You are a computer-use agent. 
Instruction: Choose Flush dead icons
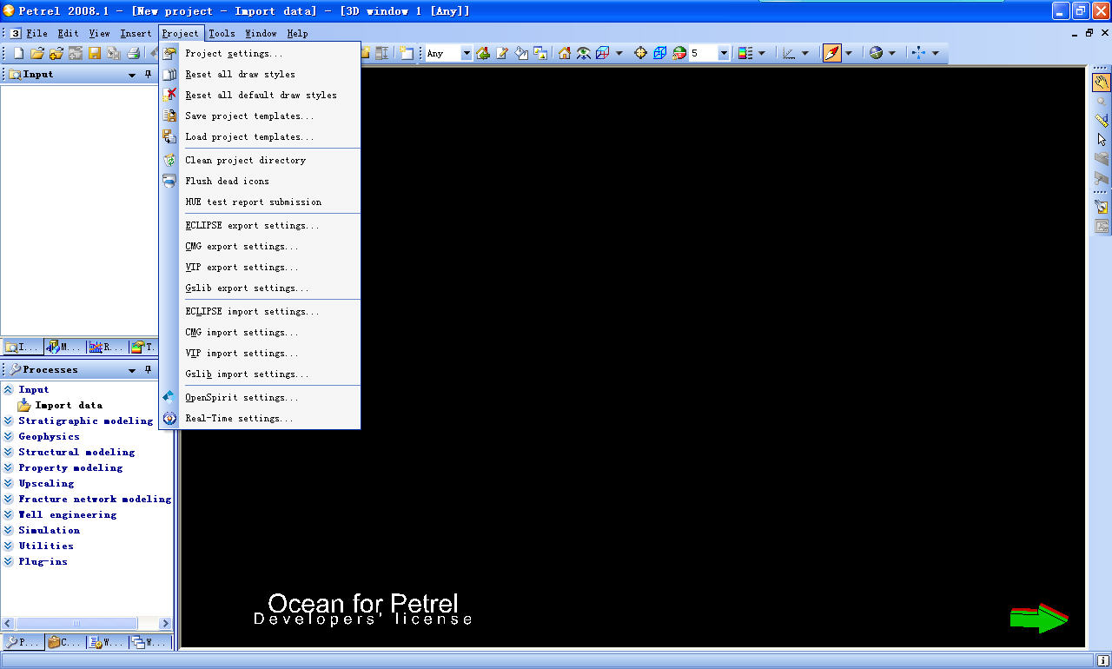260,181
